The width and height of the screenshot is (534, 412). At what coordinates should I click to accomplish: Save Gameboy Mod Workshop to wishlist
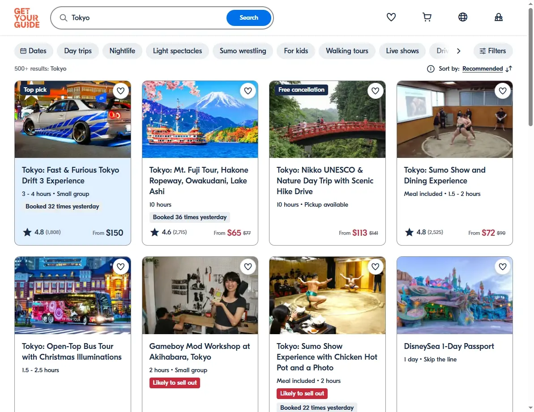coord(248,267)
